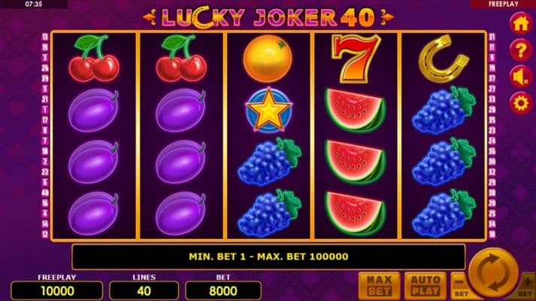Click the FREEPLAY balance showing 10000
This screenshot has height=301, width=536.
[x=56, y=290]
